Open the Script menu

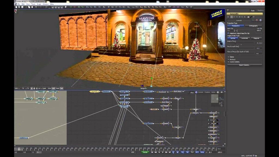[39, 4]
